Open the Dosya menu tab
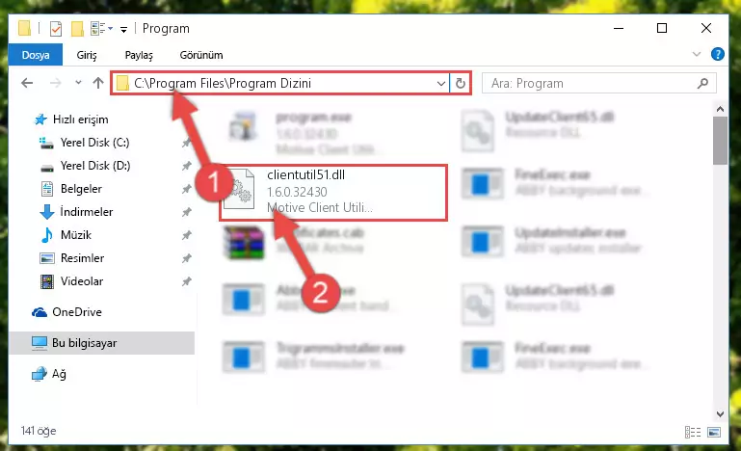Image resolution: width=741 pixels, height=451 pixels. (x=36, y=55)
